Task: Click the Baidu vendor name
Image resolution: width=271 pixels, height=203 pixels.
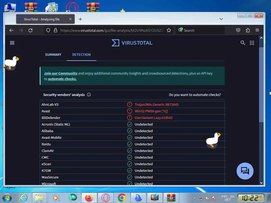Action: (x=46, y=144)
